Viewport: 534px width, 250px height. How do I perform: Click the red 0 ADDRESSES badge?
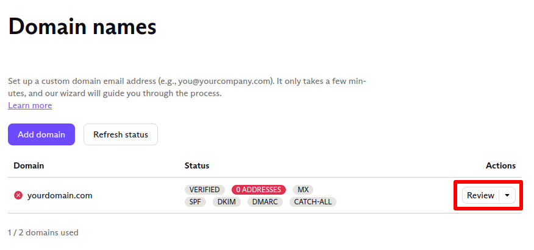[258, 190]
